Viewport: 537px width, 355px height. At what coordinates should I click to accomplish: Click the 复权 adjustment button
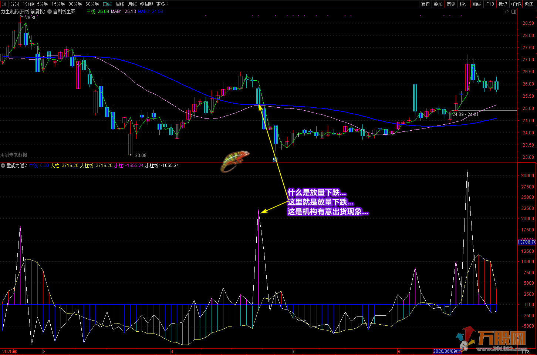point(425,4)
